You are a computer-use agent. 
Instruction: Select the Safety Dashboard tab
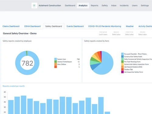click(54, 26)
